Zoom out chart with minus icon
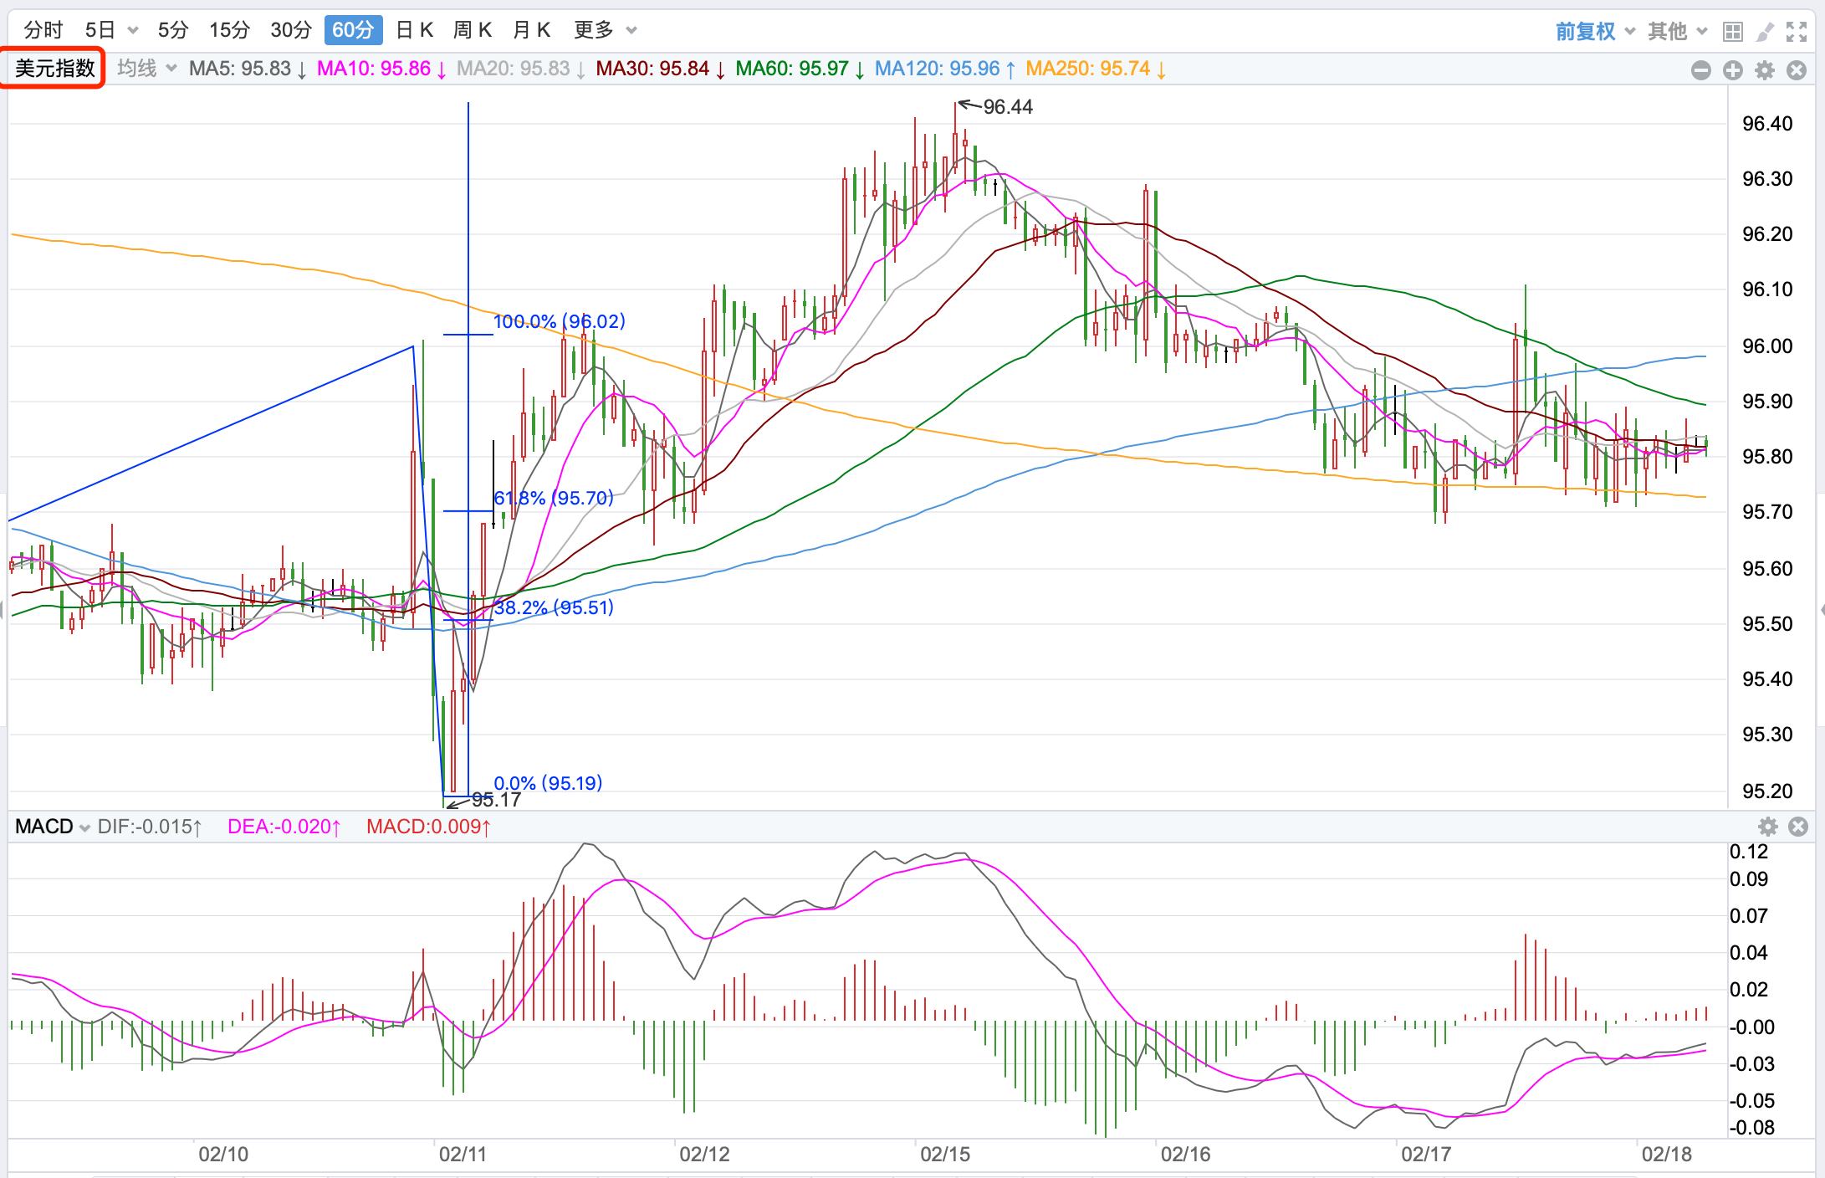This screenshot has height=1178, width=1825. (1700, 70)
